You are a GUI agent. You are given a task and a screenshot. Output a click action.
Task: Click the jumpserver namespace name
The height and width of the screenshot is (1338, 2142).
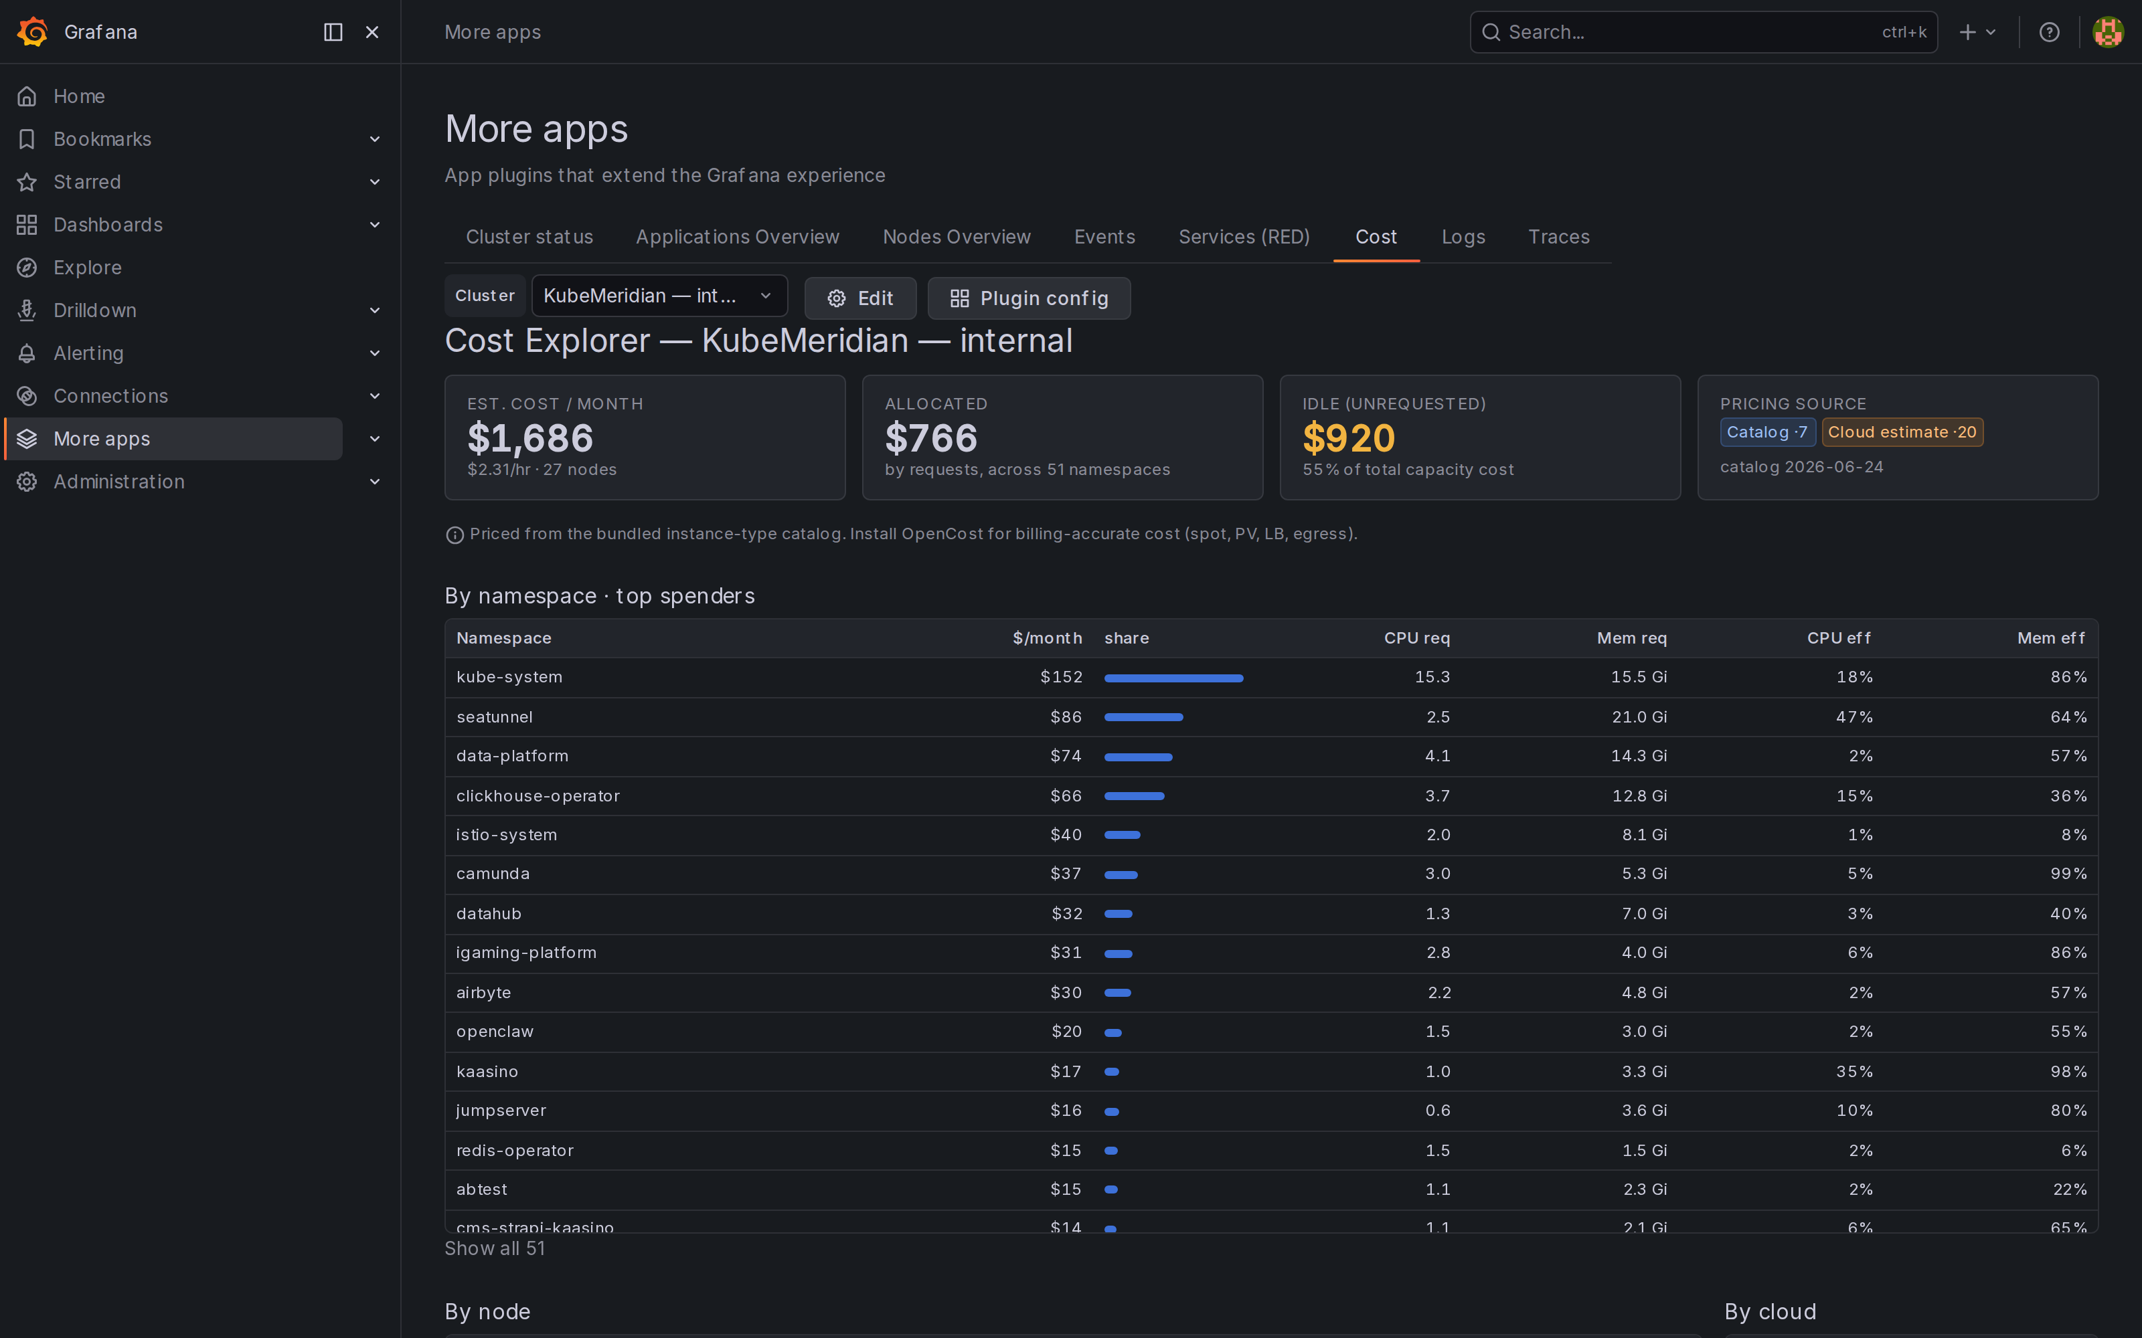tap(501, 1111)
